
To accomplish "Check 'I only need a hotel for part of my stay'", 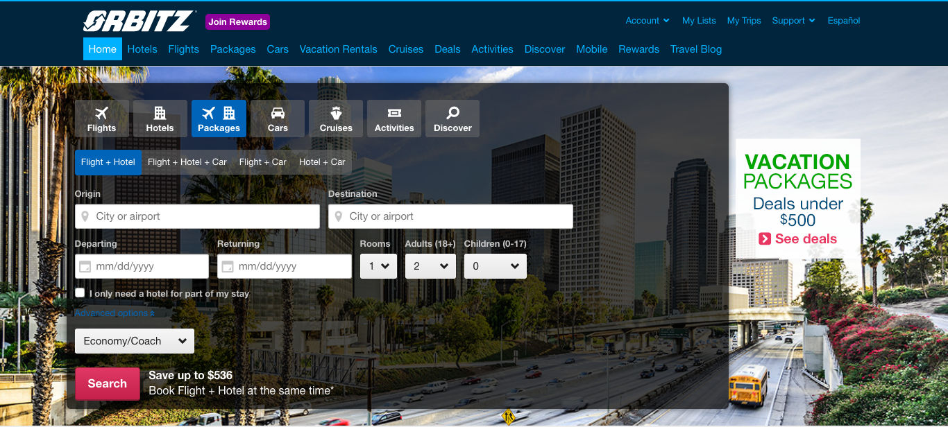I will coord(80,293).
